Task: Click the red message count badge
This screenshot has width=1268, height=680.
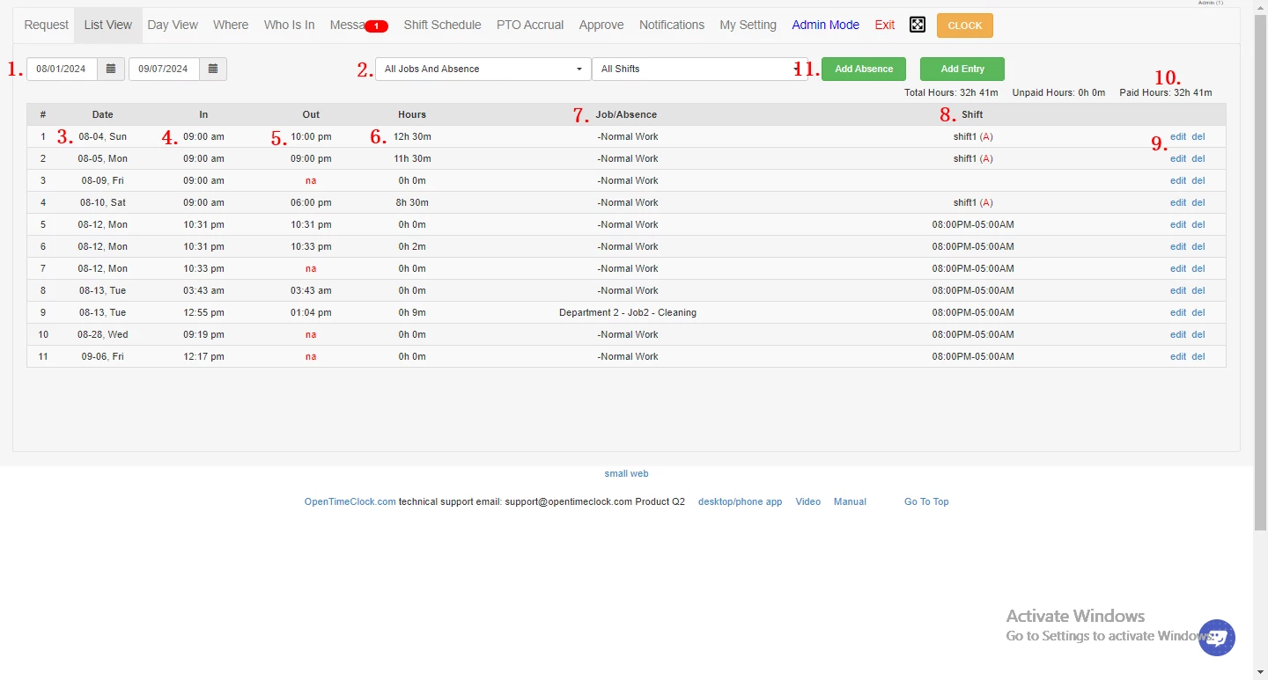Action: (376, 26)
